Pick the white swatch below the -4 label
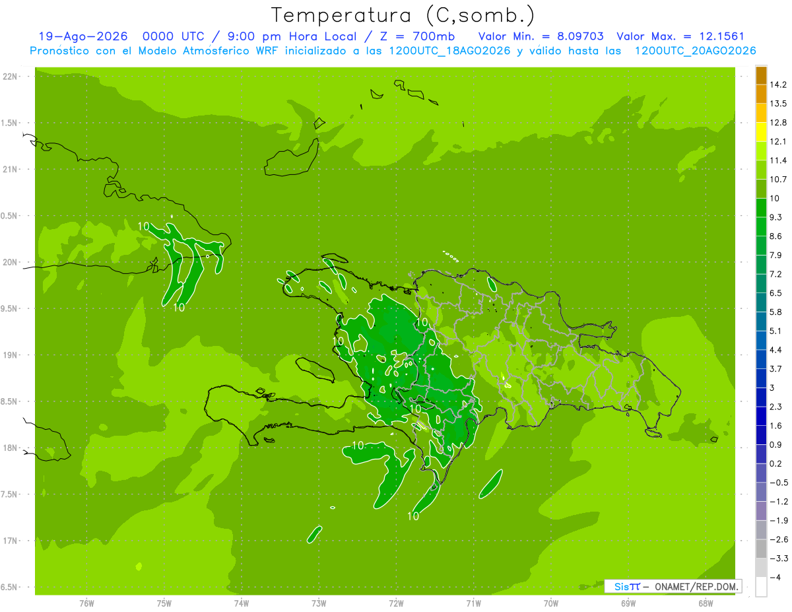Image resolution: width=792 pixels, height=612 pixels. [761, 587]
